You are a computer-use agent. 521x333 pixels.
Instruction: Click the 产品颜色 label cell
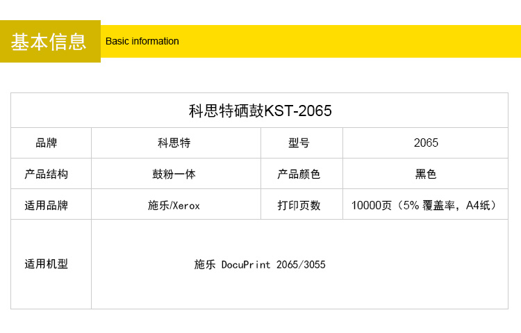(x=299, y=174)
